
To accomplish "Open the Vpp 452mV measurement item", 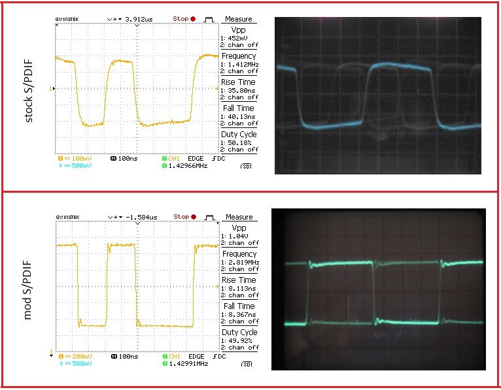I will pyautogui.click(x=239, y=37).
